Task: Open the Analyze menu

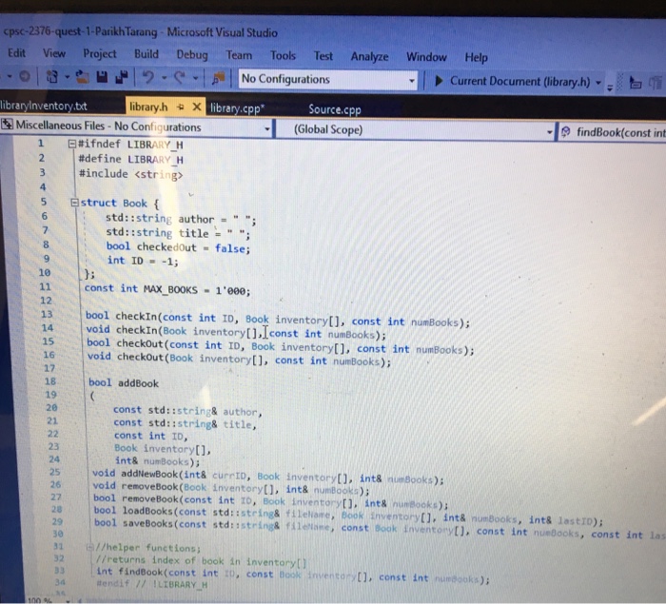Action: tap(369, 56)
